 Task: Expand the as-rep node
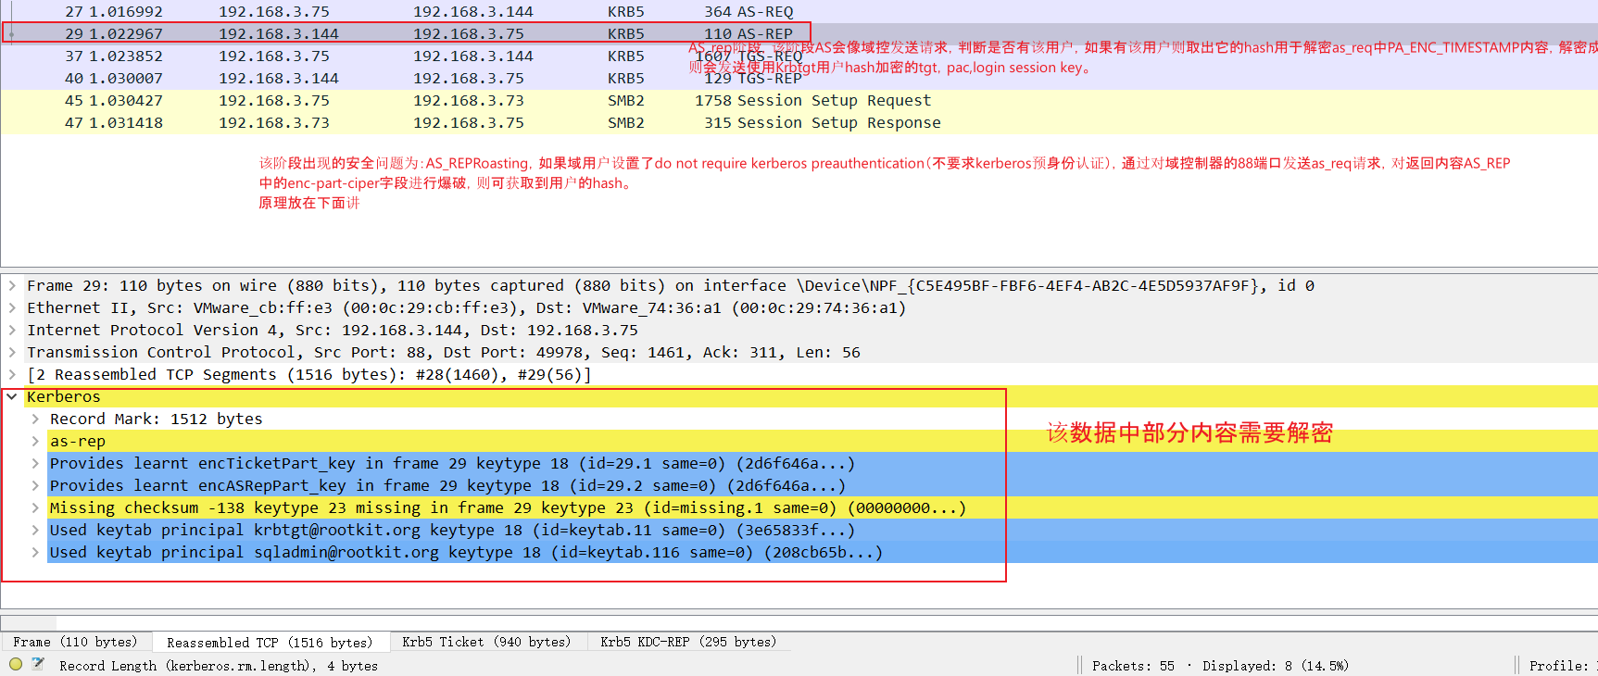click(x=35, y=441)
